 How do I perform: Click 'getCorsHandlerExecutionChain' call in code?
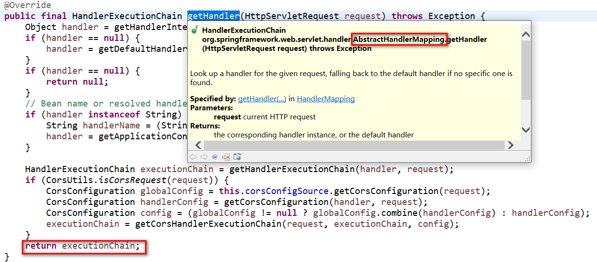208,224
